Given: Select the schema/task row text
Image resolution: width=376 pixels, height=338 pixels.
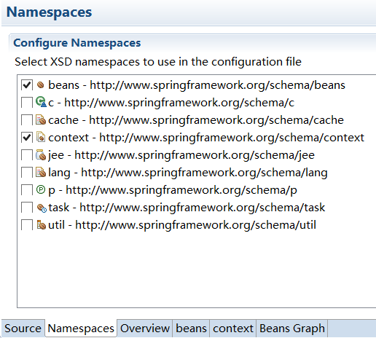Looking at the screenshot, I should (187, 208).
